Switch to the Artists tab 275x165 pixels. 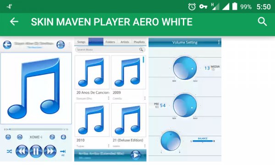pos(125,42)
